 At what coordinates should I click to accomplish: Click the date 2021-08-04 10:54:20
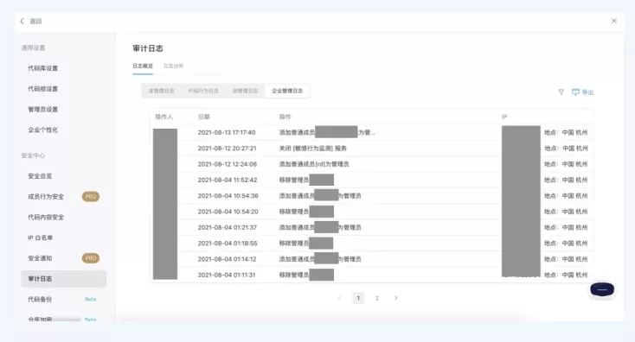point(228,212)
